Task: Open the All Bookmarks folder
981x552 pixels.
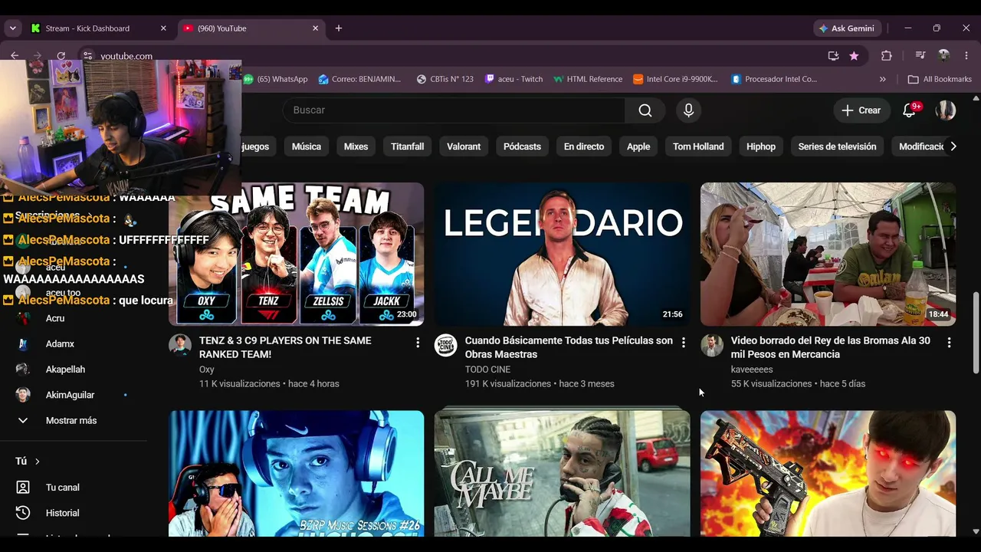Action: [x=940, y=79]
